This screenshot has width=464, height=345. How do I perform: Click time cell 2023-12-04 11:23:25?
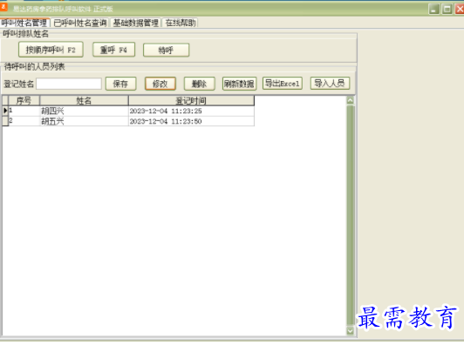[x=191, y=111]
